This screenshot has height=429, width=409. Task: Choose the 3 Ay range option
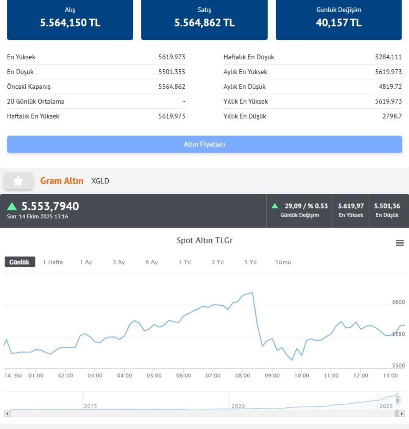coord(119,262)
